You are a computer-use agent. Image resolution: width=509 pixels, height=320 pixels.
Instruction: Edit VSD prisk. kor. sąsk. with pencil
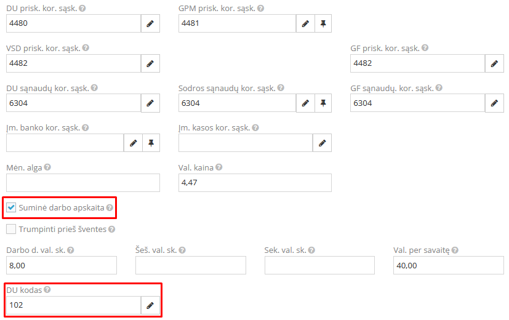coord(150,63)
